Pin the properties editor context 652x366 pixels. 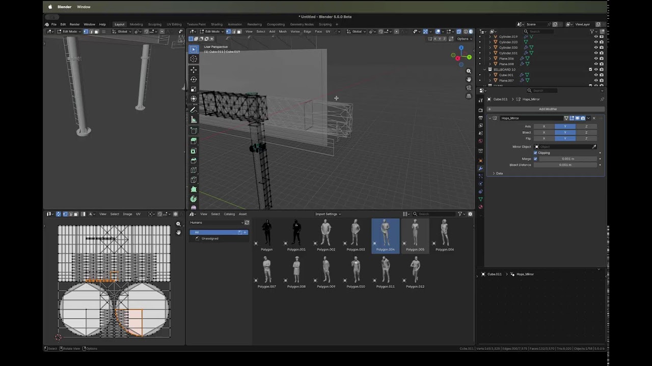pos(602,99)
